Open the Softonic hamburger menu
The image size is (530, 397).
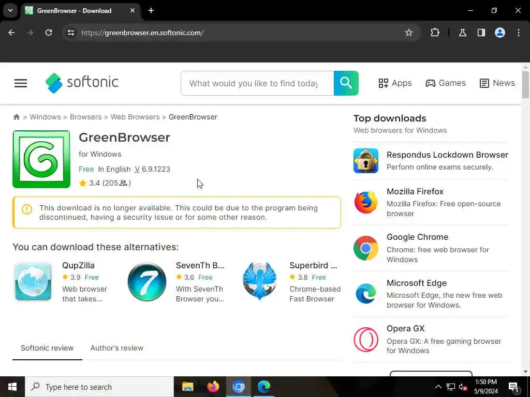[21, 83]
